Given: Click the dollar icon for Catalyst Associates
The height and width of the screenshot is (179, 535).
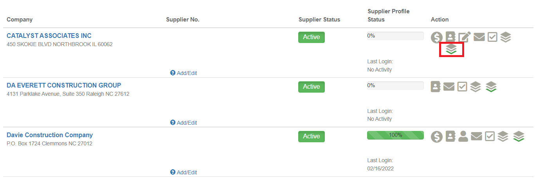Looking at the screenshot, I should 437,38.
